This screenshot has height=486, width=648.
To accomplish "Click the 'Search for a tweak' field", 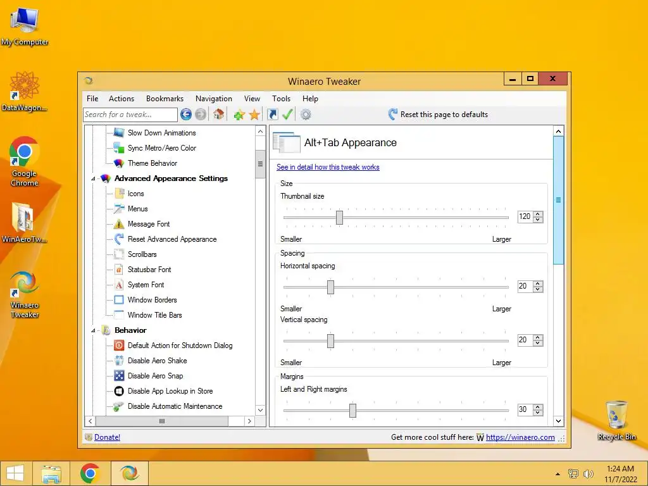I will coord(130,115).
